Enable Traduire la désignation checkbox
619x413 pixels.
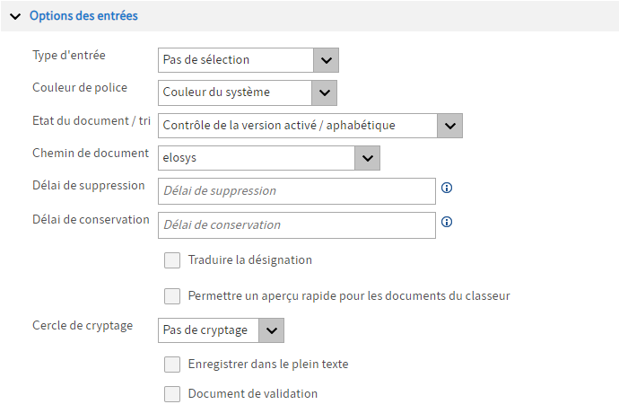click(x=172, y=260)
